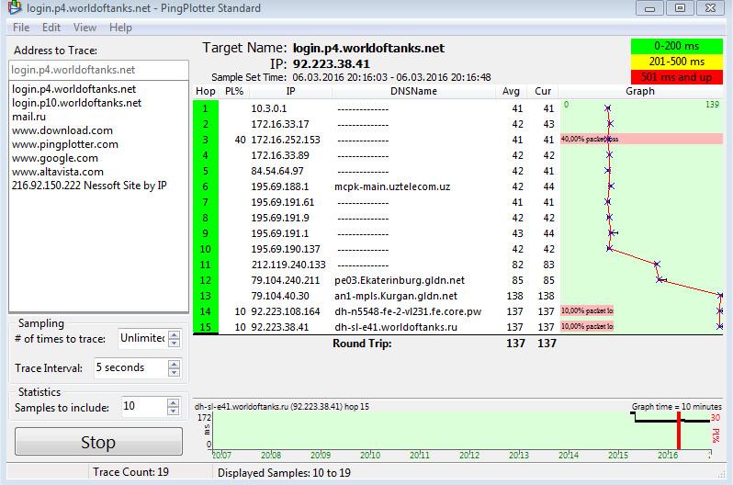Viewport: 733px width, 485px height.
Task: Click DNS name dh-sl-e41.worldoftanks.ru in hop 15
Action: [x=396, y=327]
